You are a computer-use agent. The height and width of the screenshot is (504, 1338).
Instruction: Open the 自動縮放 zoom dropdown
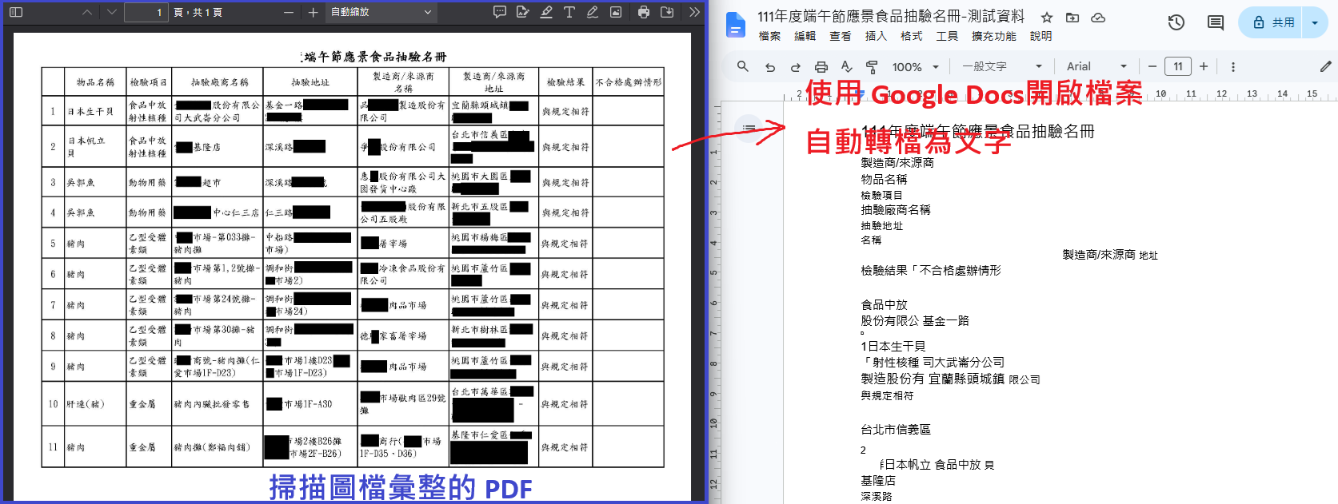(381, 12)
